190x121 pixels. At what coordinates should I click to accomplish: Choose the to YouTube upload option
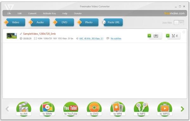[x=71, y=109]
